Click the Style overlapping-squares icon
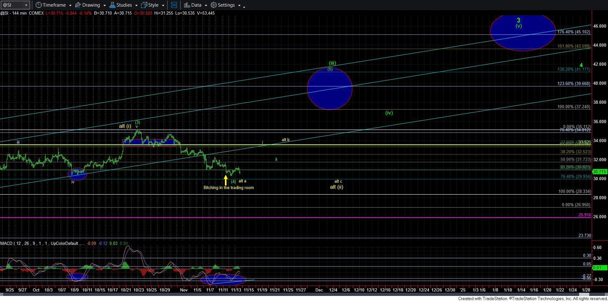This screenshot has height=301, width=608. [144, 5]
